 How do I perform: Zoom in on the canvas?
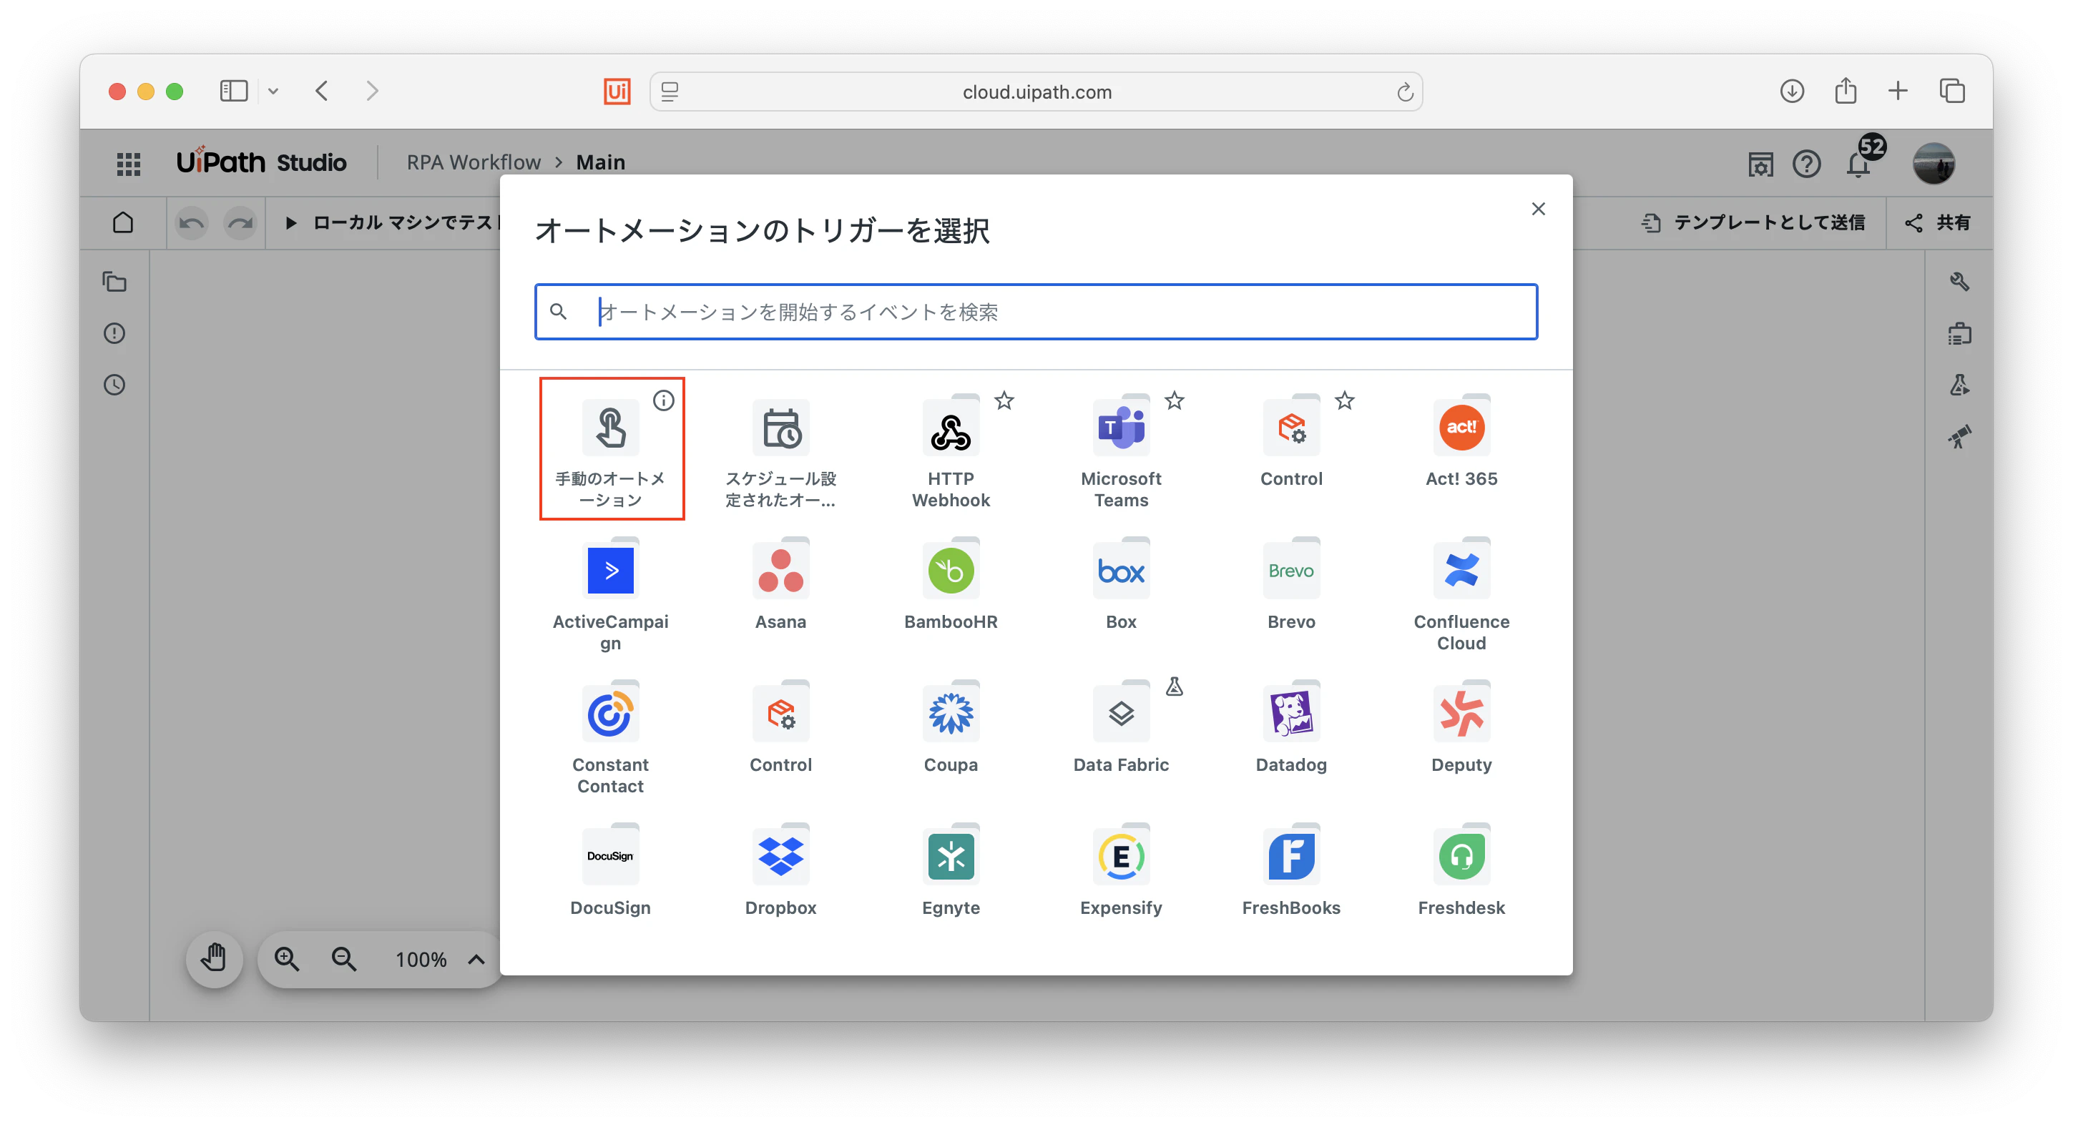(286, 958)
